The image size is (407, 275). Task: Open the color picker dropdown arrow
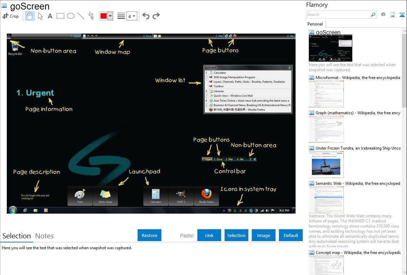110,16
